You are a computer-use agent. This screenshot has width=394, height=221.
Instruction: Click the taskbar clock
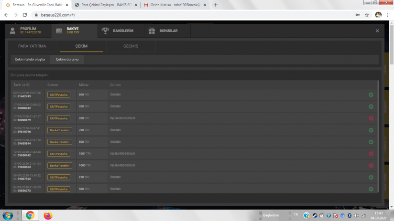click(378, 215)
